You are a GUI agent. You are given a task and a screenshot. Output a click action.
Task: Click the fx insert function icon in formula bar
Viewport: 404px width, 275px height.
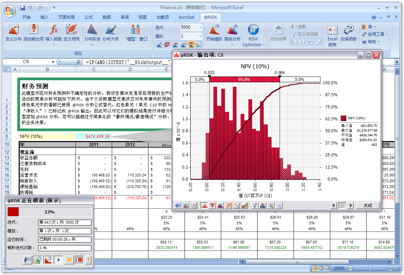[78, 62]
